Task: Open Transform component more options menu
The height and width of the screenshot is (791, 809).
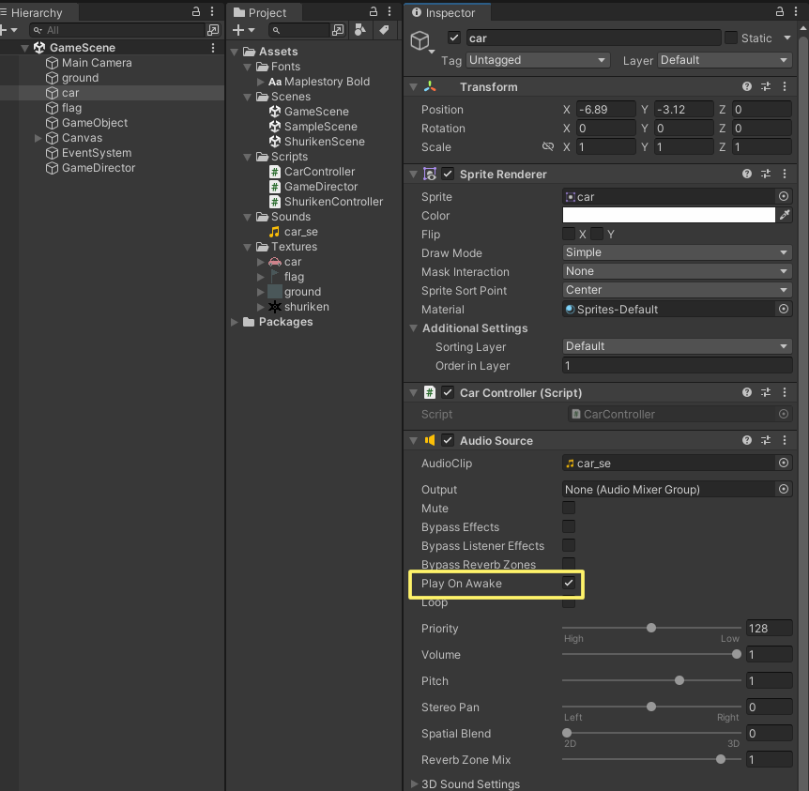Action: (x=785, y=86)
